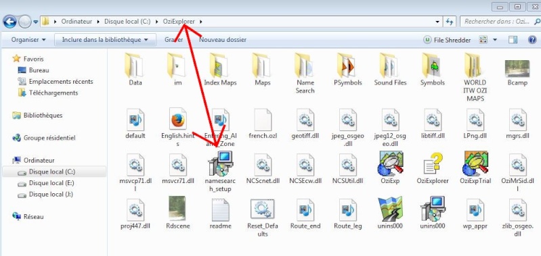541x256 pixels.
Task: Expand the view options dropdown arrow
Action: coord(495,40)
